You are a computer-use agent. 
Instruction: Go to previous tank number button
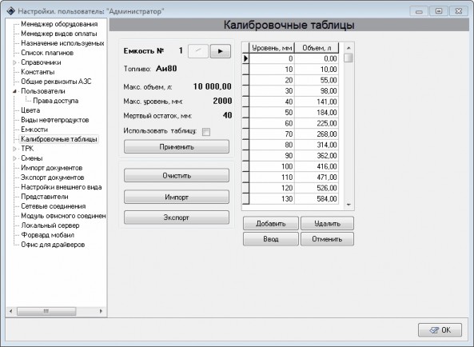(198, 51)
